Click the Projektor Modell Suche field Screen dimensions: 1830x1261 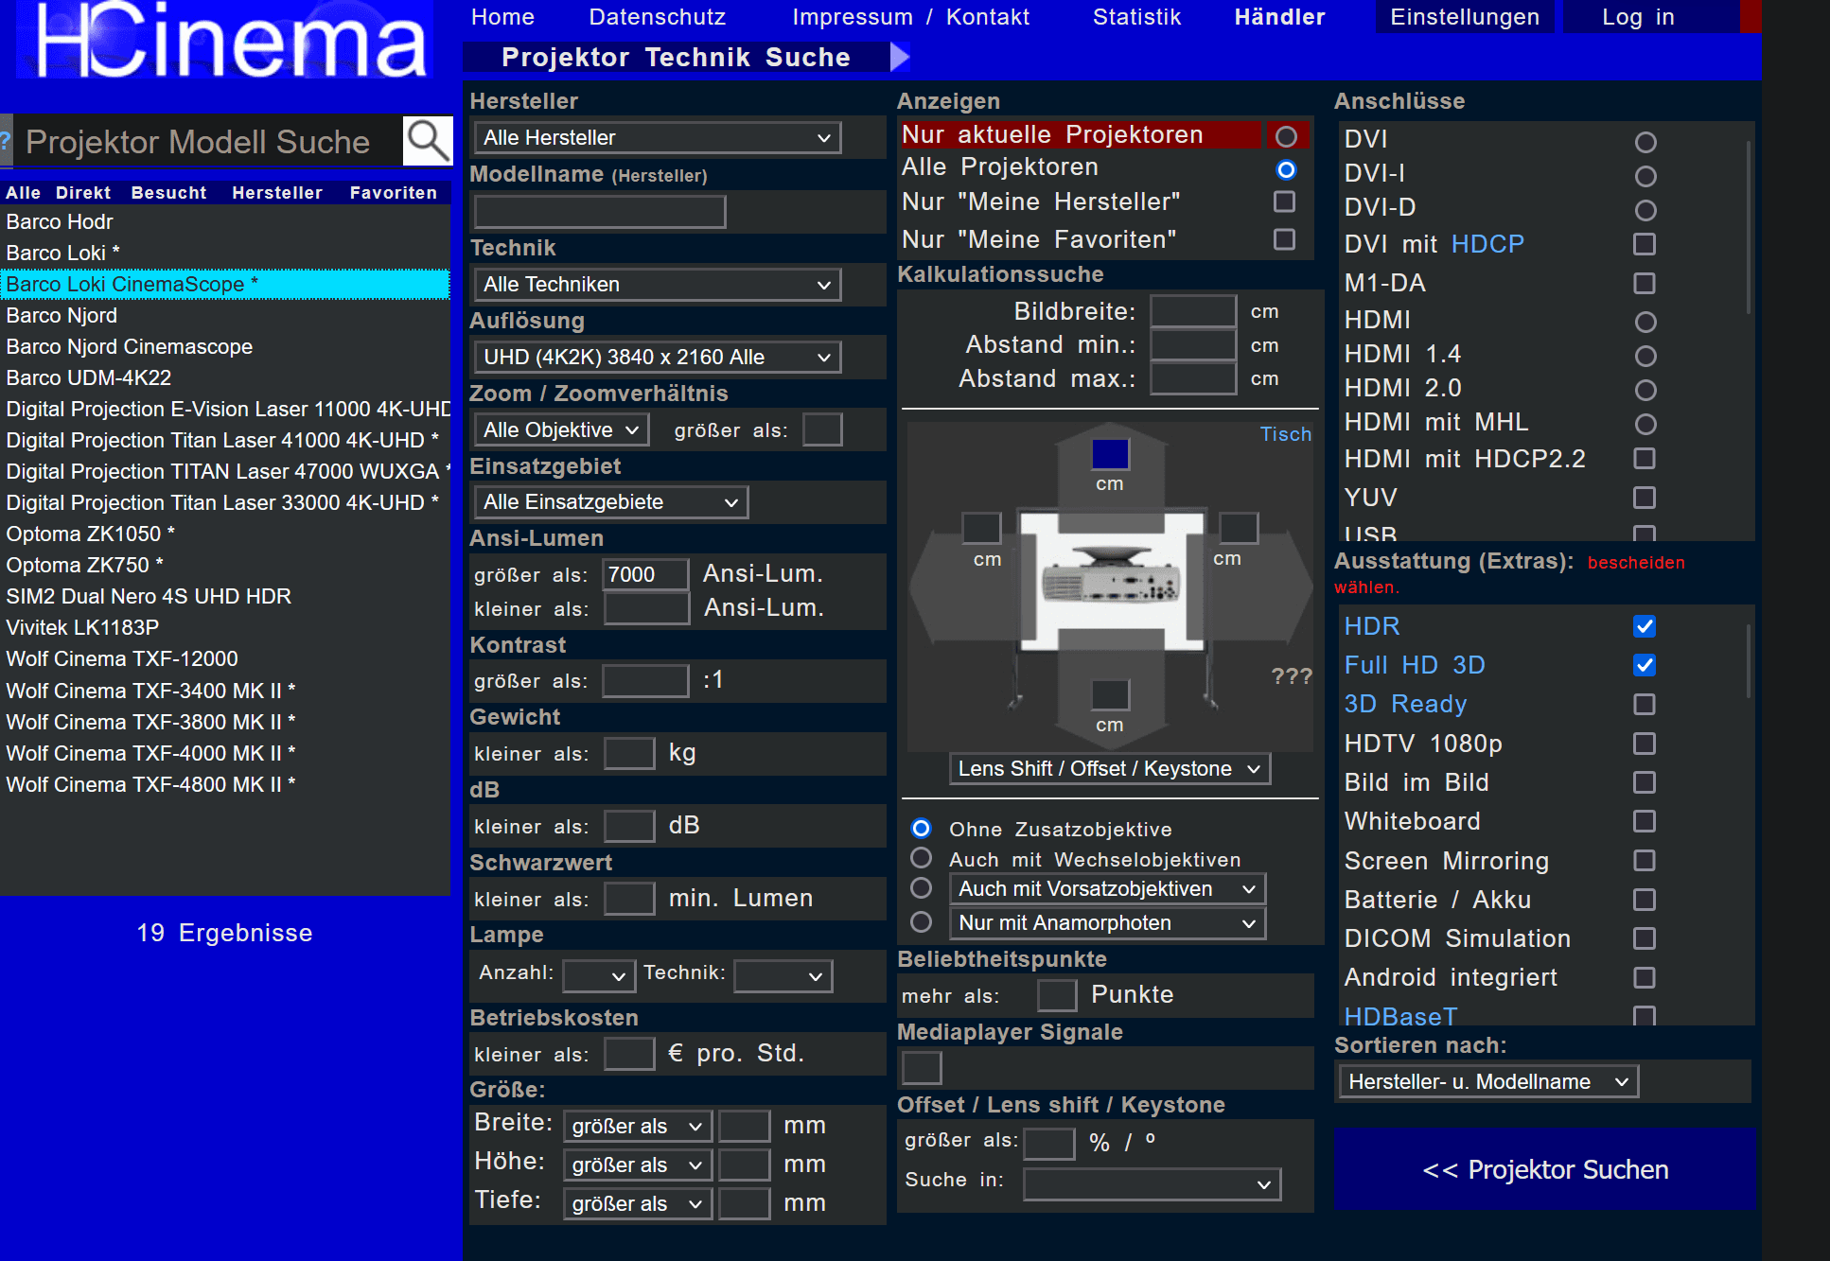(208, 142)
